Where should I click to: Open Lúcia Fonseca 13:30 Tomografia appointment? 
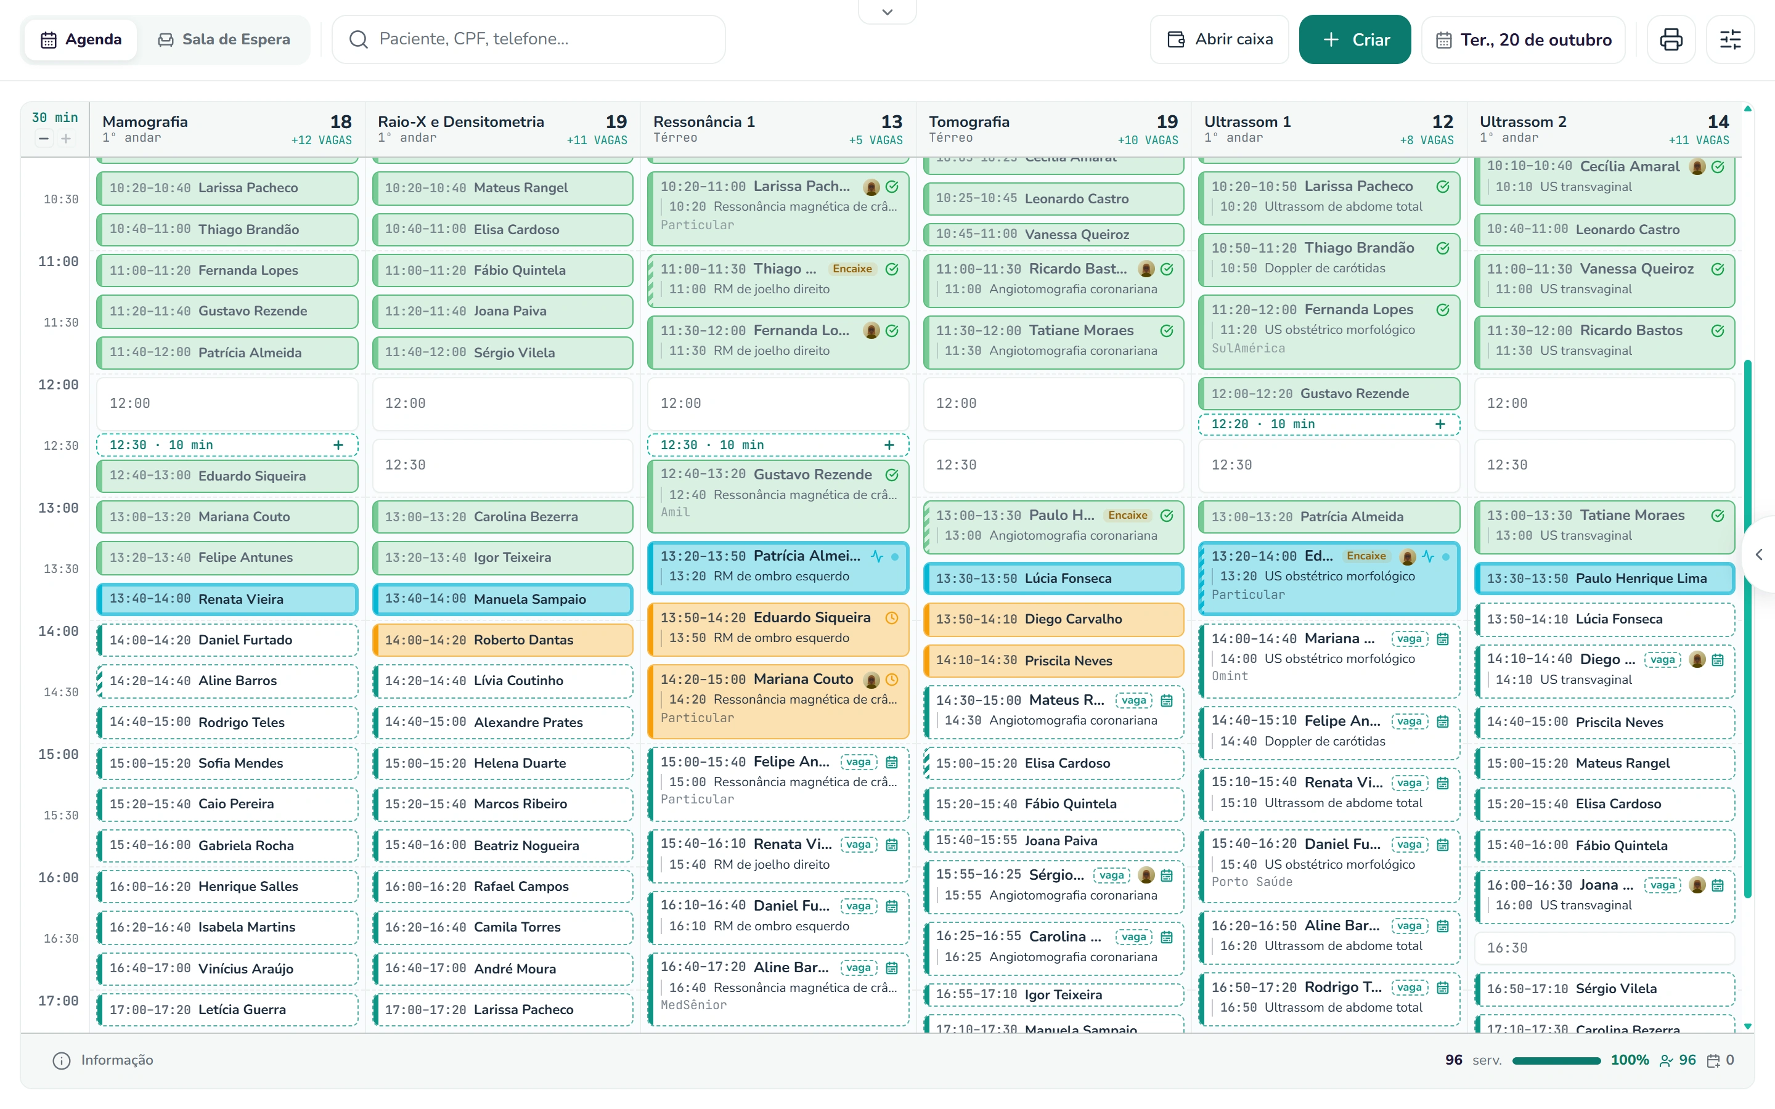(1054, 579)
